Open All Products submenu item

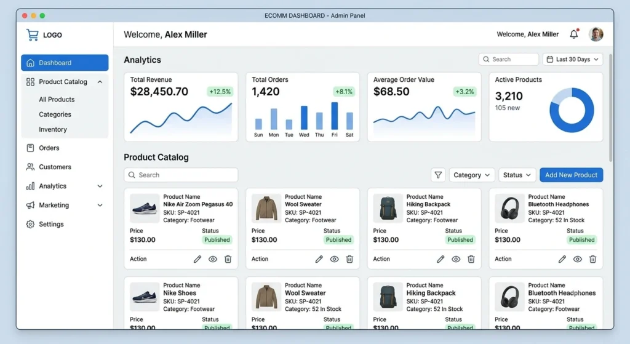tap(57, 99)
